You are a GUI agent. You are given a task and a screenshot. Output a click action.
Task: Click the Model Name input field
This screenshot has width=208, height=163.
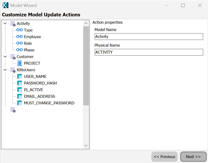tap(149, 37)
